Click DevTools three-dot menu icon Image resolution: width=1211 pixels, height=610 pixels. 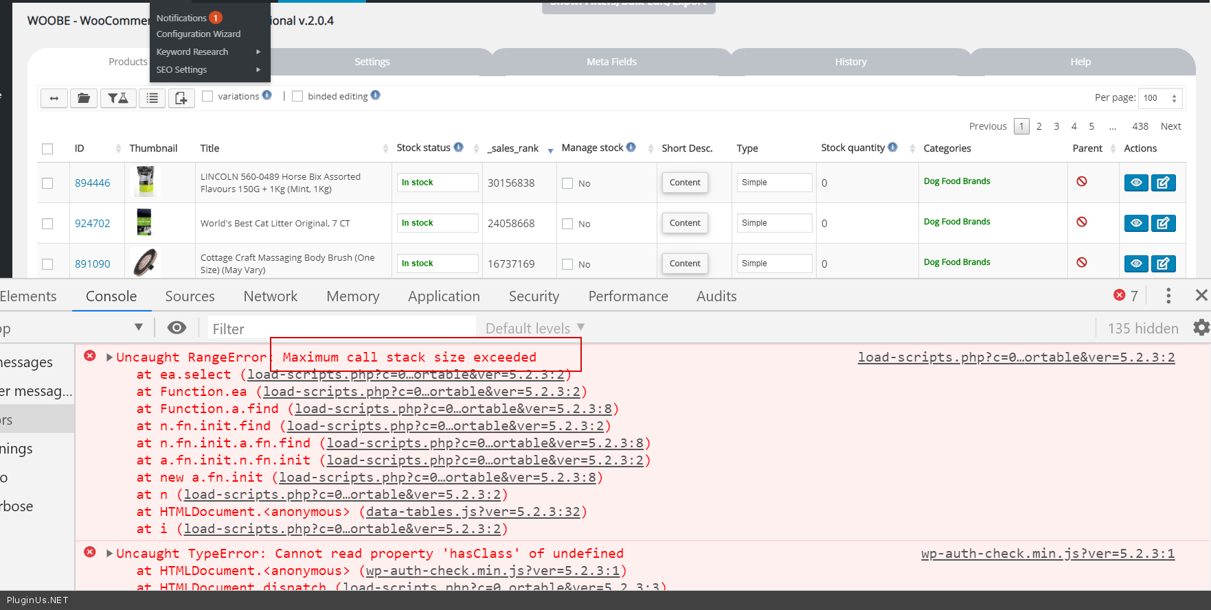pyautogui.click(x=1168, y=296)
